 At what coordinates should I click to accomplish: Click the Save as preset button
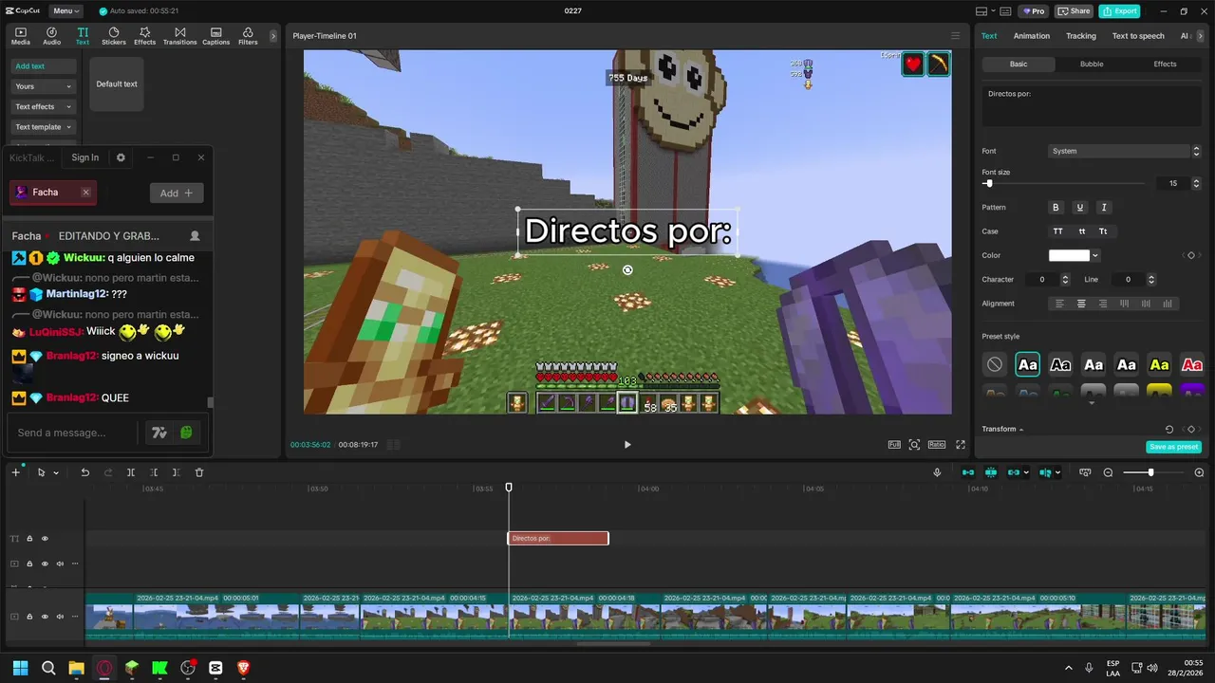click(1174, 447)
